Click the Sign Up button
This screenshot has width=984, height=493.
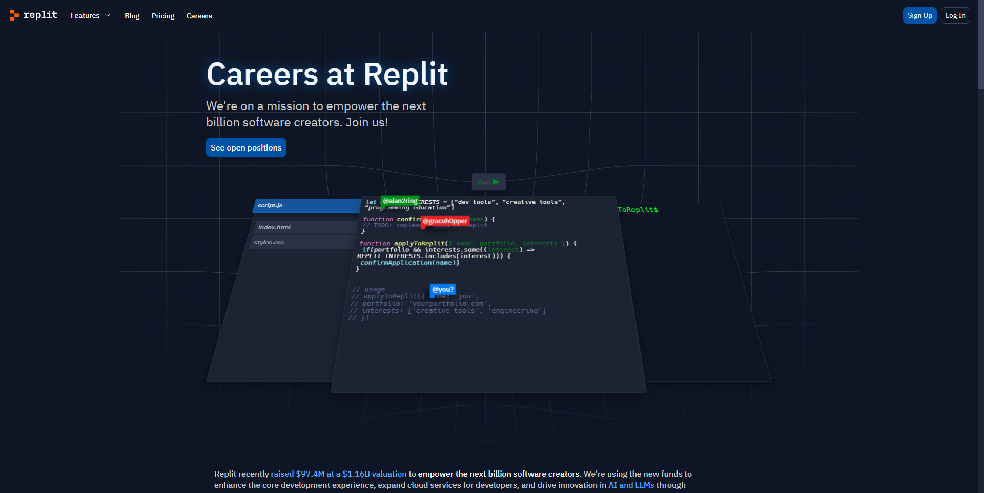919,15
